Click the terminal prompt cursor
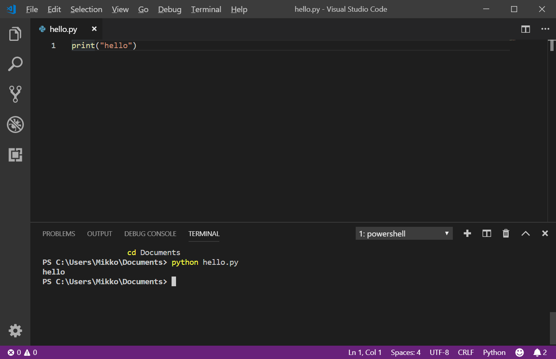This screenshot has width=556, height=359. point(174,281)
